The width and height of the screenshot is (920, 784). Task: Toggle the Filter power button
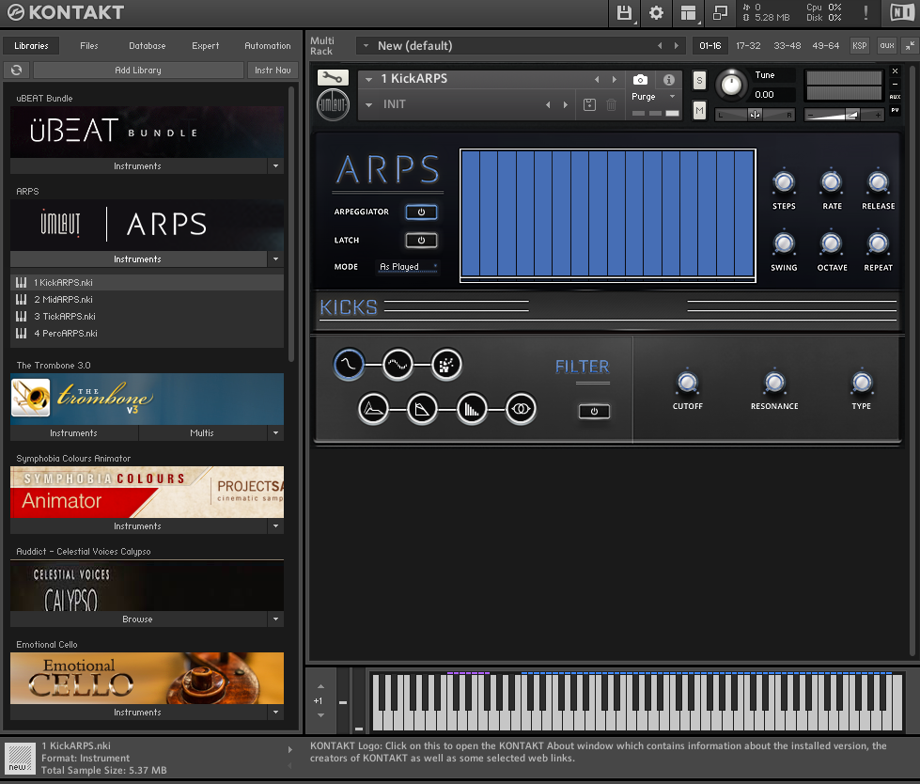pyautogui.click(x=594, y=412)
